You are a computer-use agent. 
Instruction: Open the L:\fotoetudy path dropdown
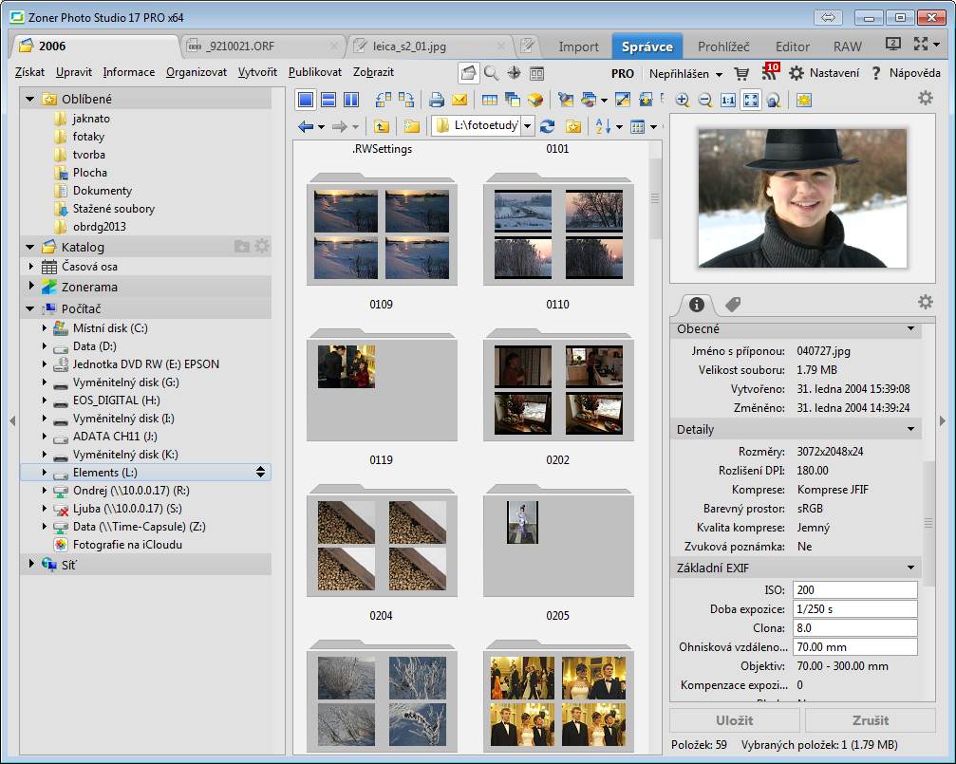coord(527,126)
